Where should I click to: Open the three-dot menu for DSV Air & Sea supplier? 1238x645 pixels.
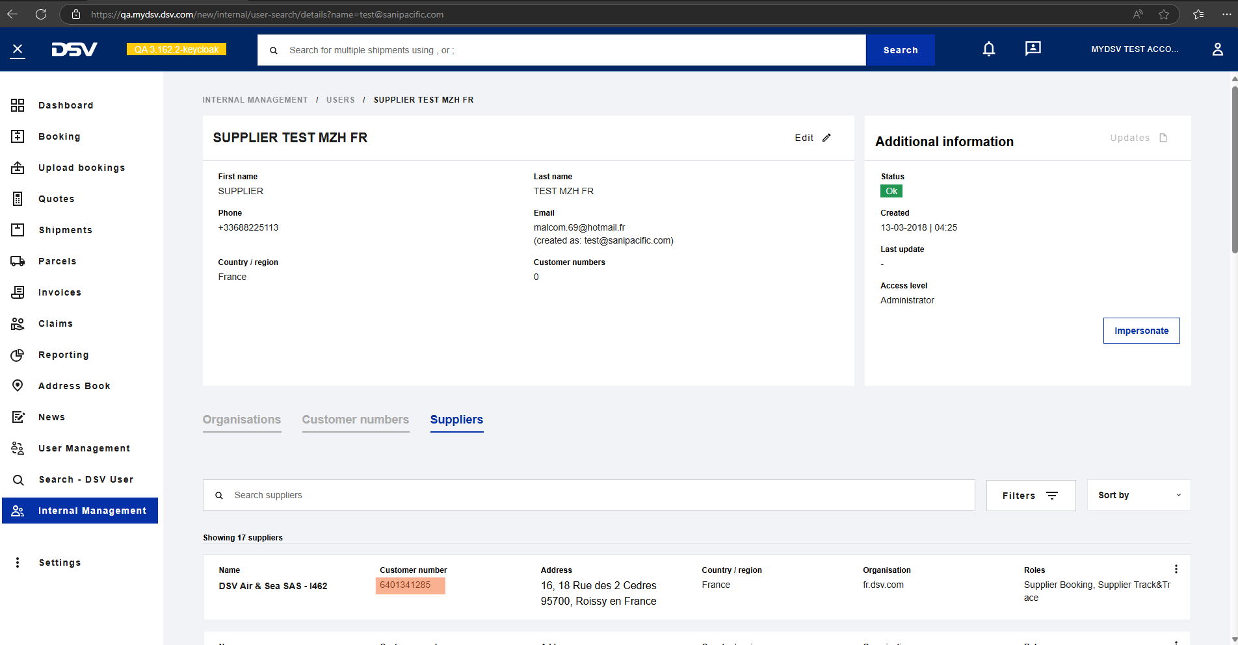click(1176, 570)
